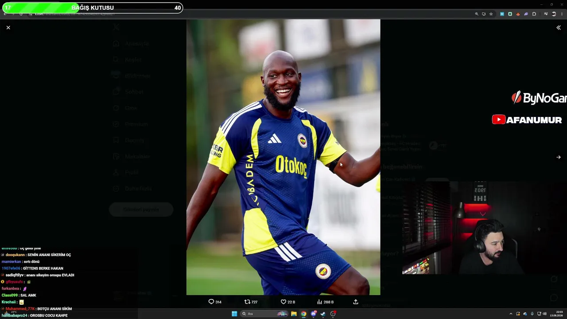Open Steam from the taskbar
Viewport: 567px width, 319px height.
(323, 314)
